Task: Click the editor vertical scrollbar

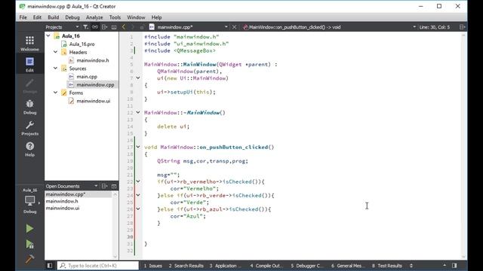Action: click(463, 145)
